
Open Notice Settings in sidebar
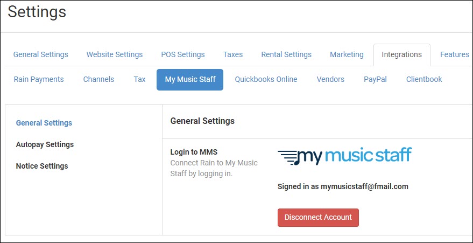[42, 166]
